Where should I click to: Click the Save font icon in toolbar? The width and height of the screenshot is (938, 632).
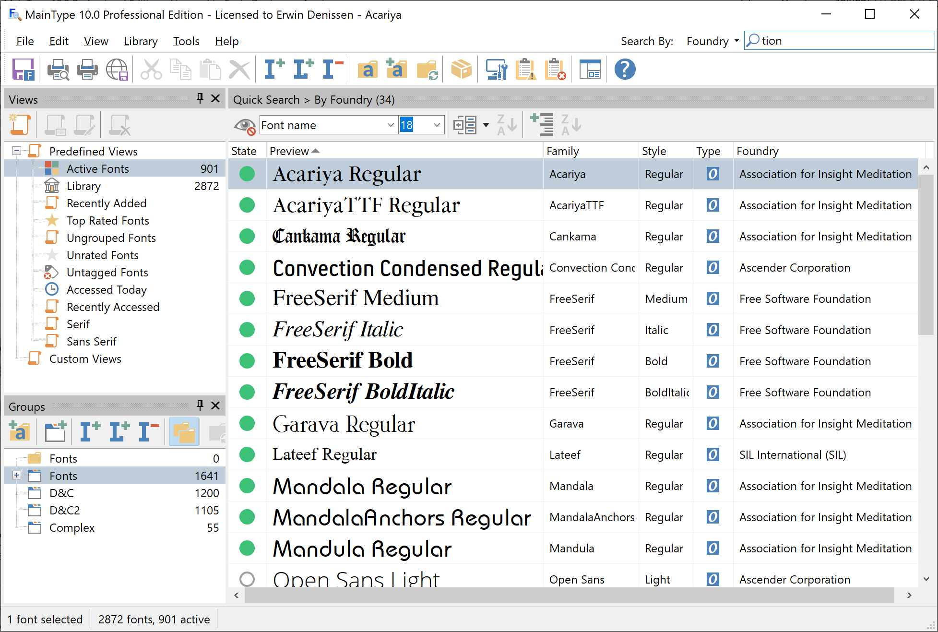coord(23,70)
